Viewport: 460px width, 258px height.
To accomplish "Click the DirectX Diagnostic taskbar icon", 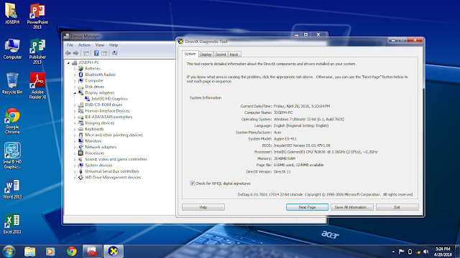I will click(x=114, y=252).
